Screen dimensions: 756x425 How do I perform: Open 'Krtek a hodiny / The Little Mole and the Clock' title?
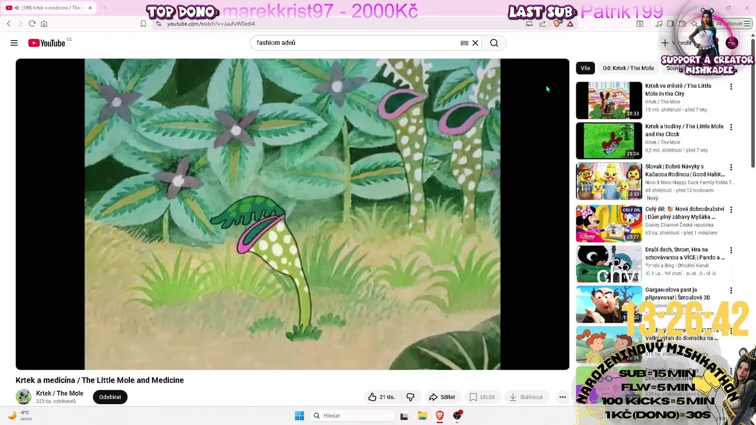pyautogui.click(x=684, y=130)
